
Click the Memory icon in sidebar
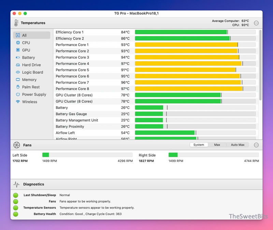[x=18, y=80]
